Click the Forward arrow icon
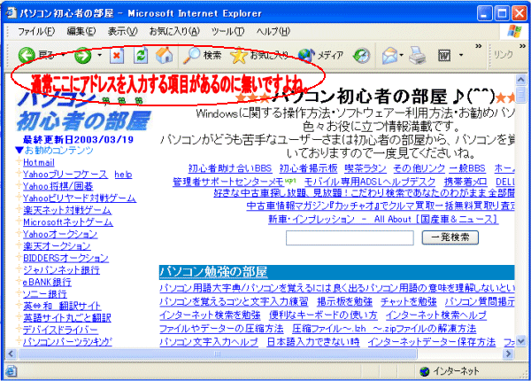Image resolution: width=531 pixels, height=381 pixels. coord(83,55)
